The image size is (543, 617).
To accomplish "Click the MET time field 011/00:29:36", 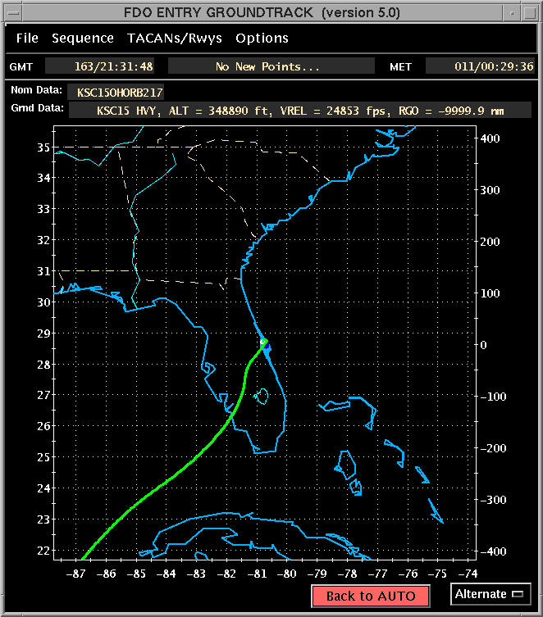I will point(480,66).
